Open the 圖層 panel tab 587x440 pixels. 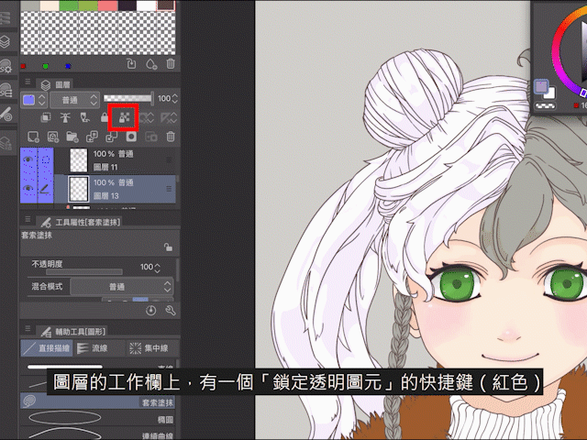pyautogui.click(x=55, y=85)
